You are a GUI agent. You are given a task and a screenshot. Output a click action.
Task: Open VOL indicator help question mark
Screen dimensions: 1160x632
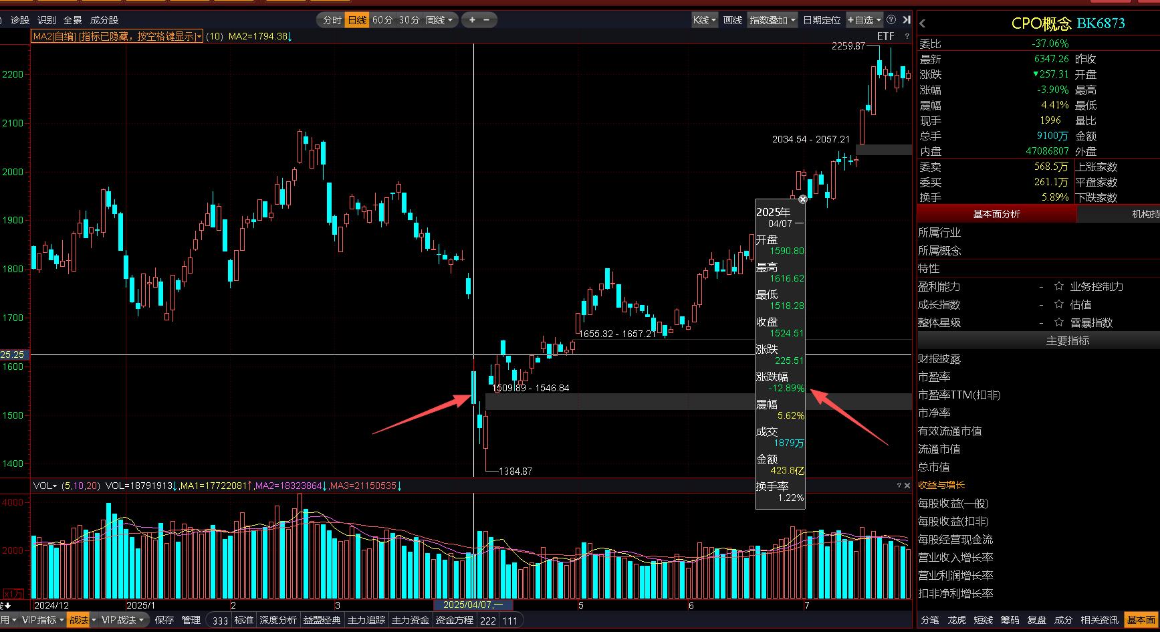pyautogui.click(x=899, y=486)
